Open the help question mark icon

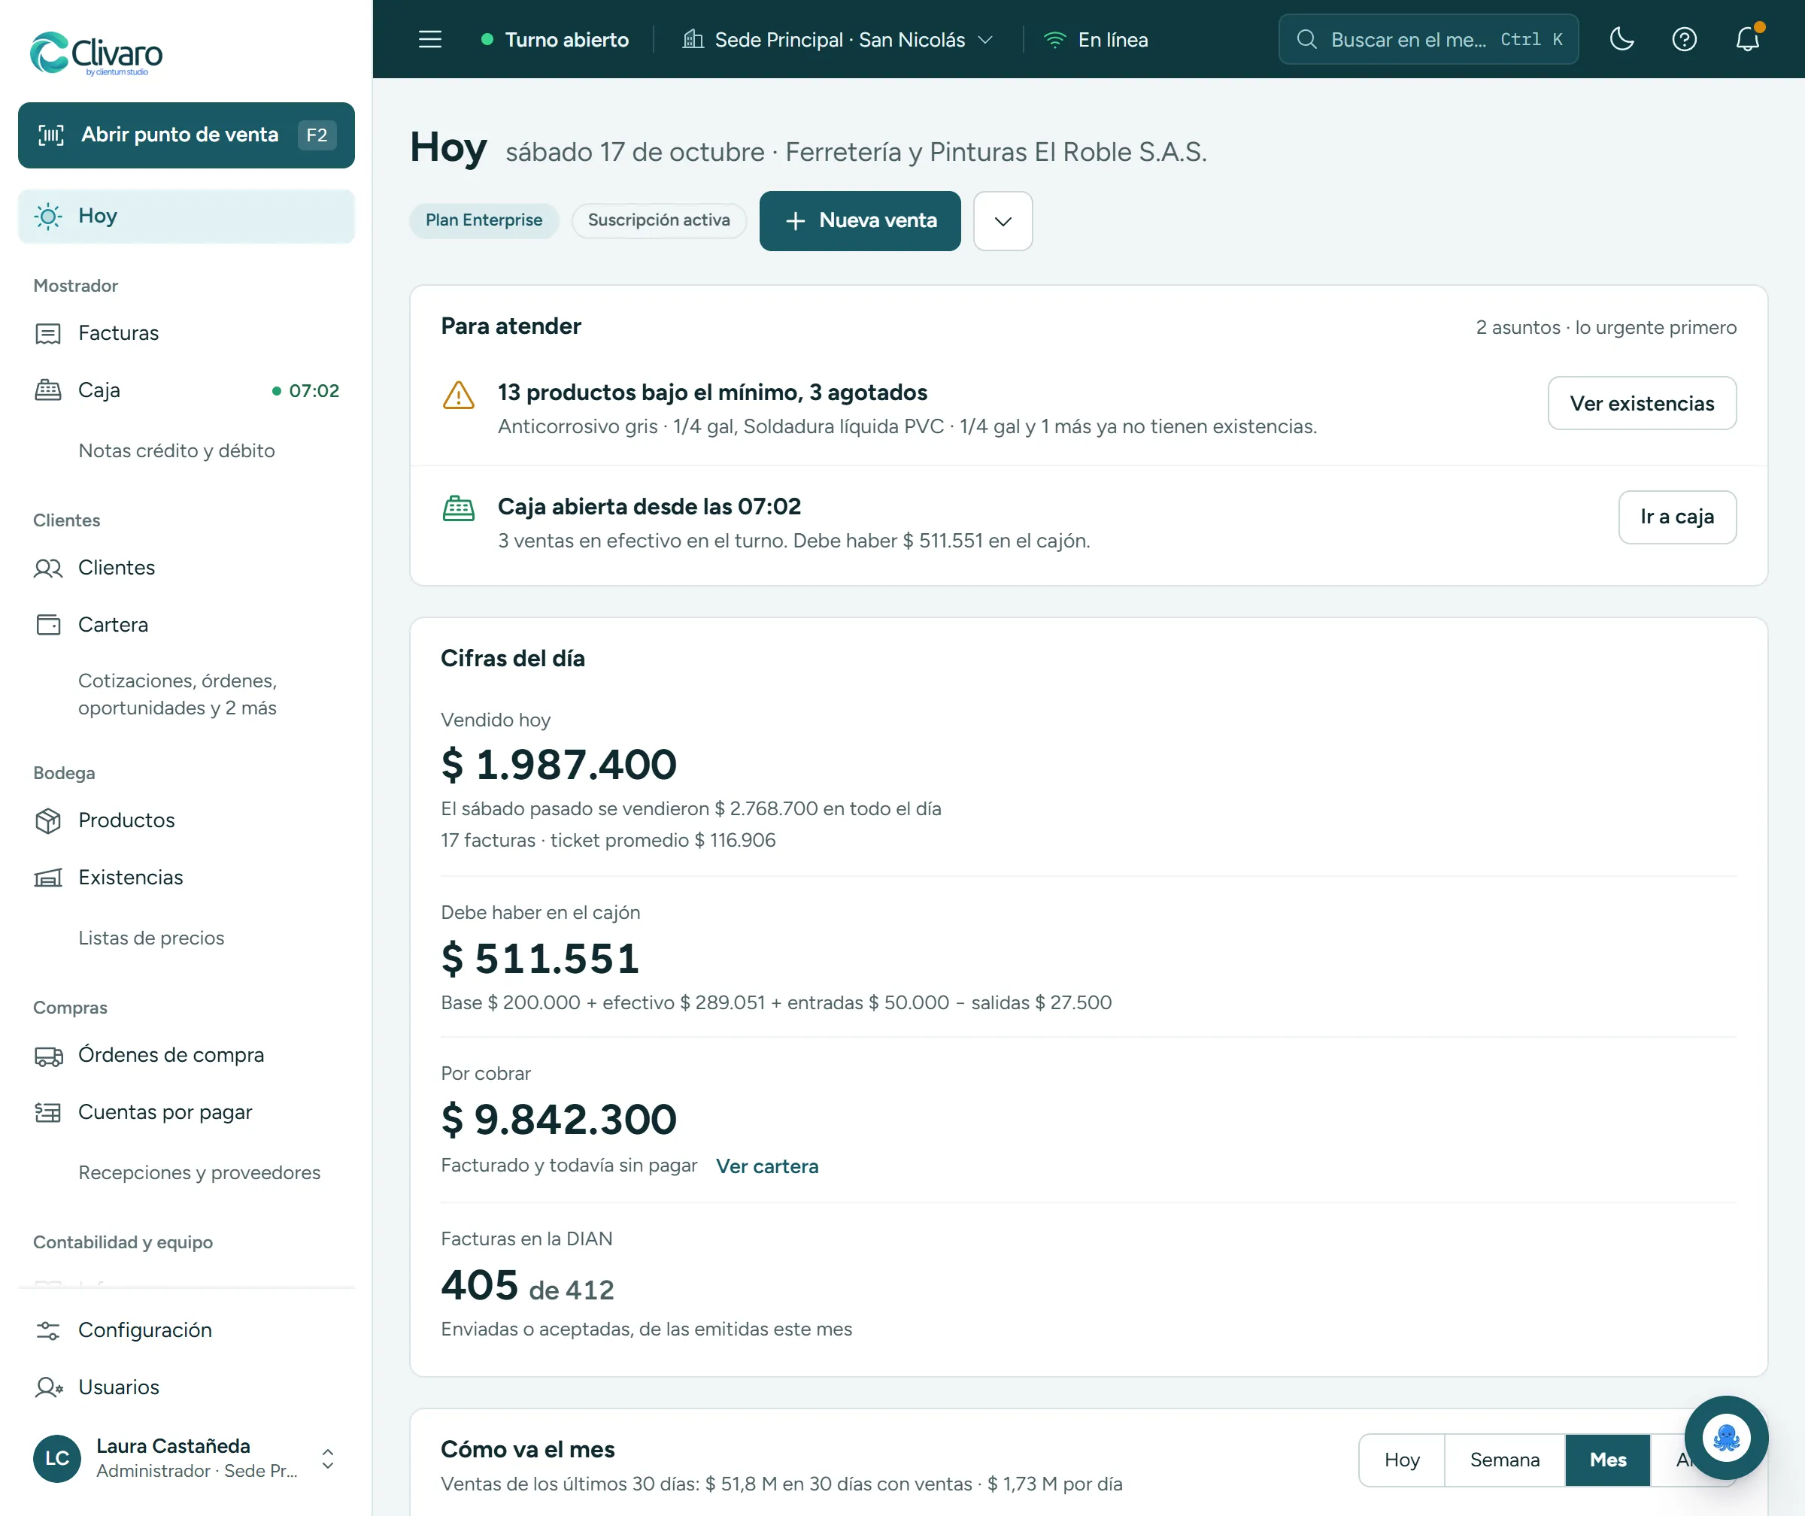pyautogui.click(x=1684, y=40)
